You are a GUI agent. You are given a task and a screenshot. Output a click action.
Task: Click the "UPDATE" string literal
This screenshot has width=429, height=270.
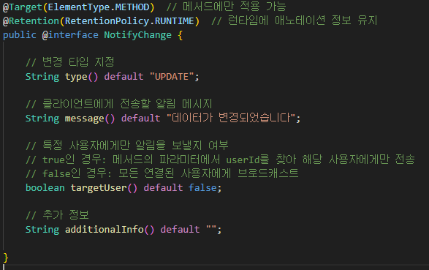click(x=172, y=77)
